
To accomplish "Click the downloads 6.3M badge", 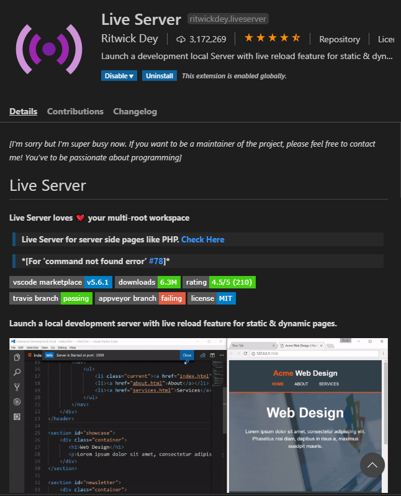I will tap(148, 282).
